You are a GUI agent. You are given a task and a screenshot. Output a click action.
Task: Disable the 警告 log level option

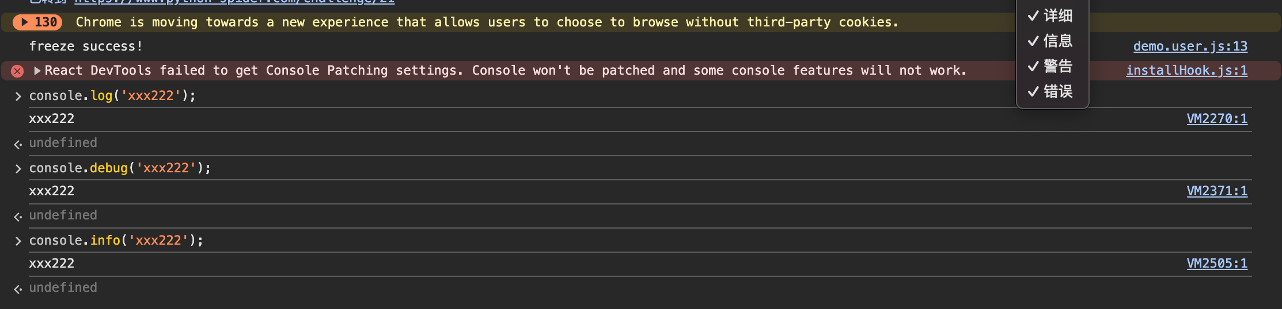[1051, 66]
